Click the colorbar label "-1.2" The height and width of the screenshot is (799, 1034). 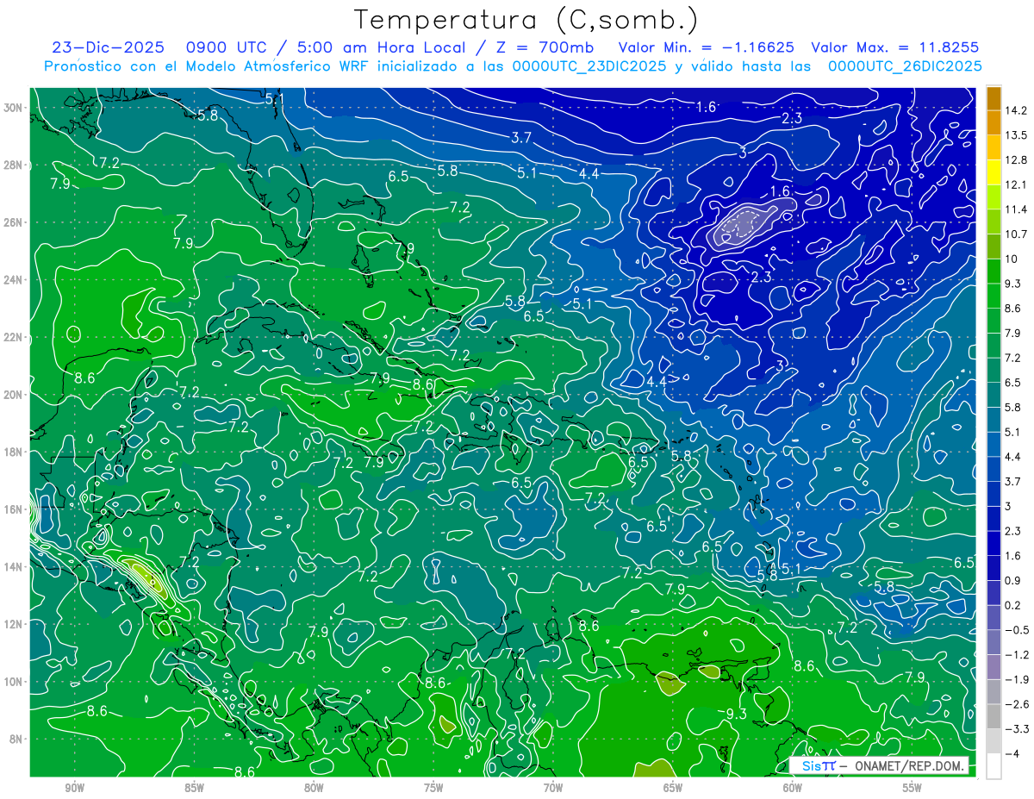pos(1016,655)
